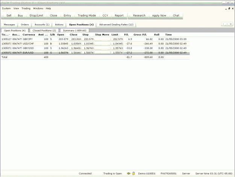Close the current tab panel with X
This screenshot has height=177, width=235.
pyautogui.click(x=231, y=24)
